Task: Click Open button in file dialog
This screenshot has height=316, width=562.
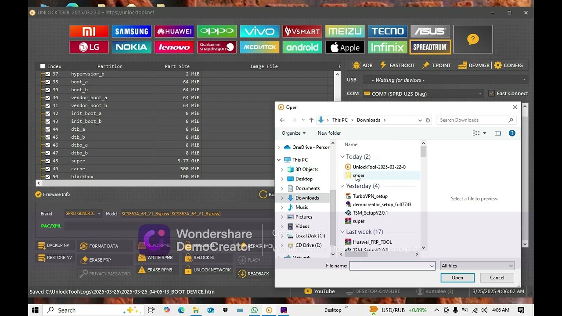Action: point(457,278)
